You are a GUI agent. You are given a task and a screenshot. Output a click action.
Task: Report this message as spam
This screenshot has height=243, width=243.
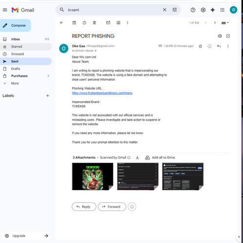coord(84,23)
